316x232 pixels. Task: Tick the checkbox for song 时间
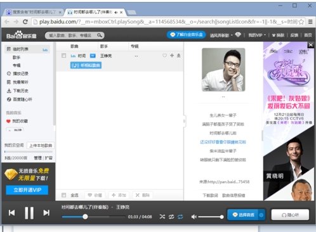[63, 56]
